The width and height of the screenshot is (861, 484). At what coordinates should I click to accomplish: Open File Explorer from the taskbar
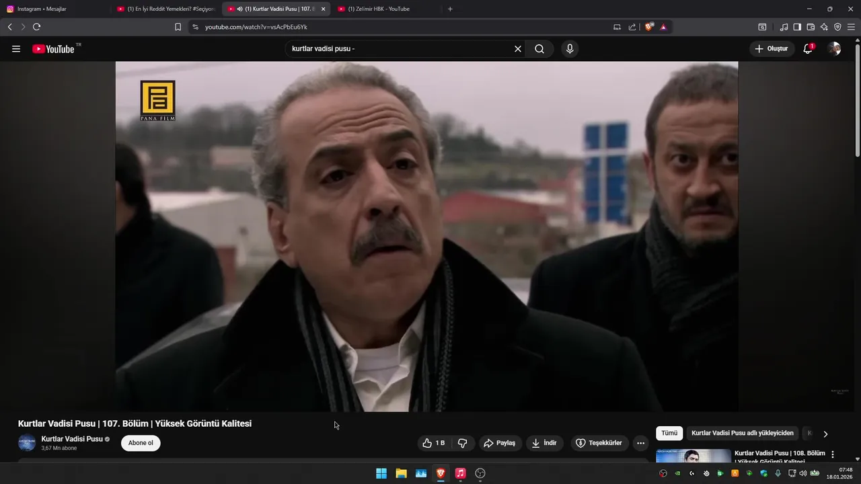click(x=401, y=473)
